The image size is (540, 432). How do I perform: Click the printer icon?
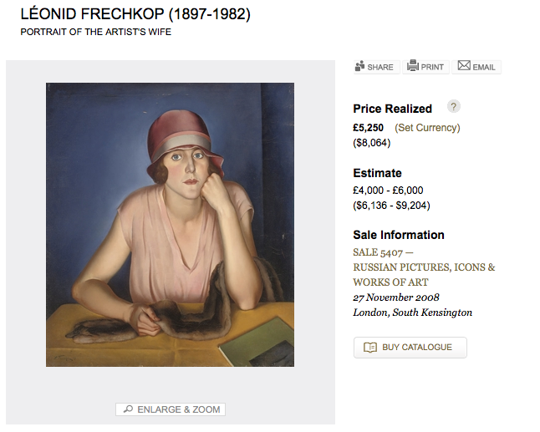click(x=412, y=66)
